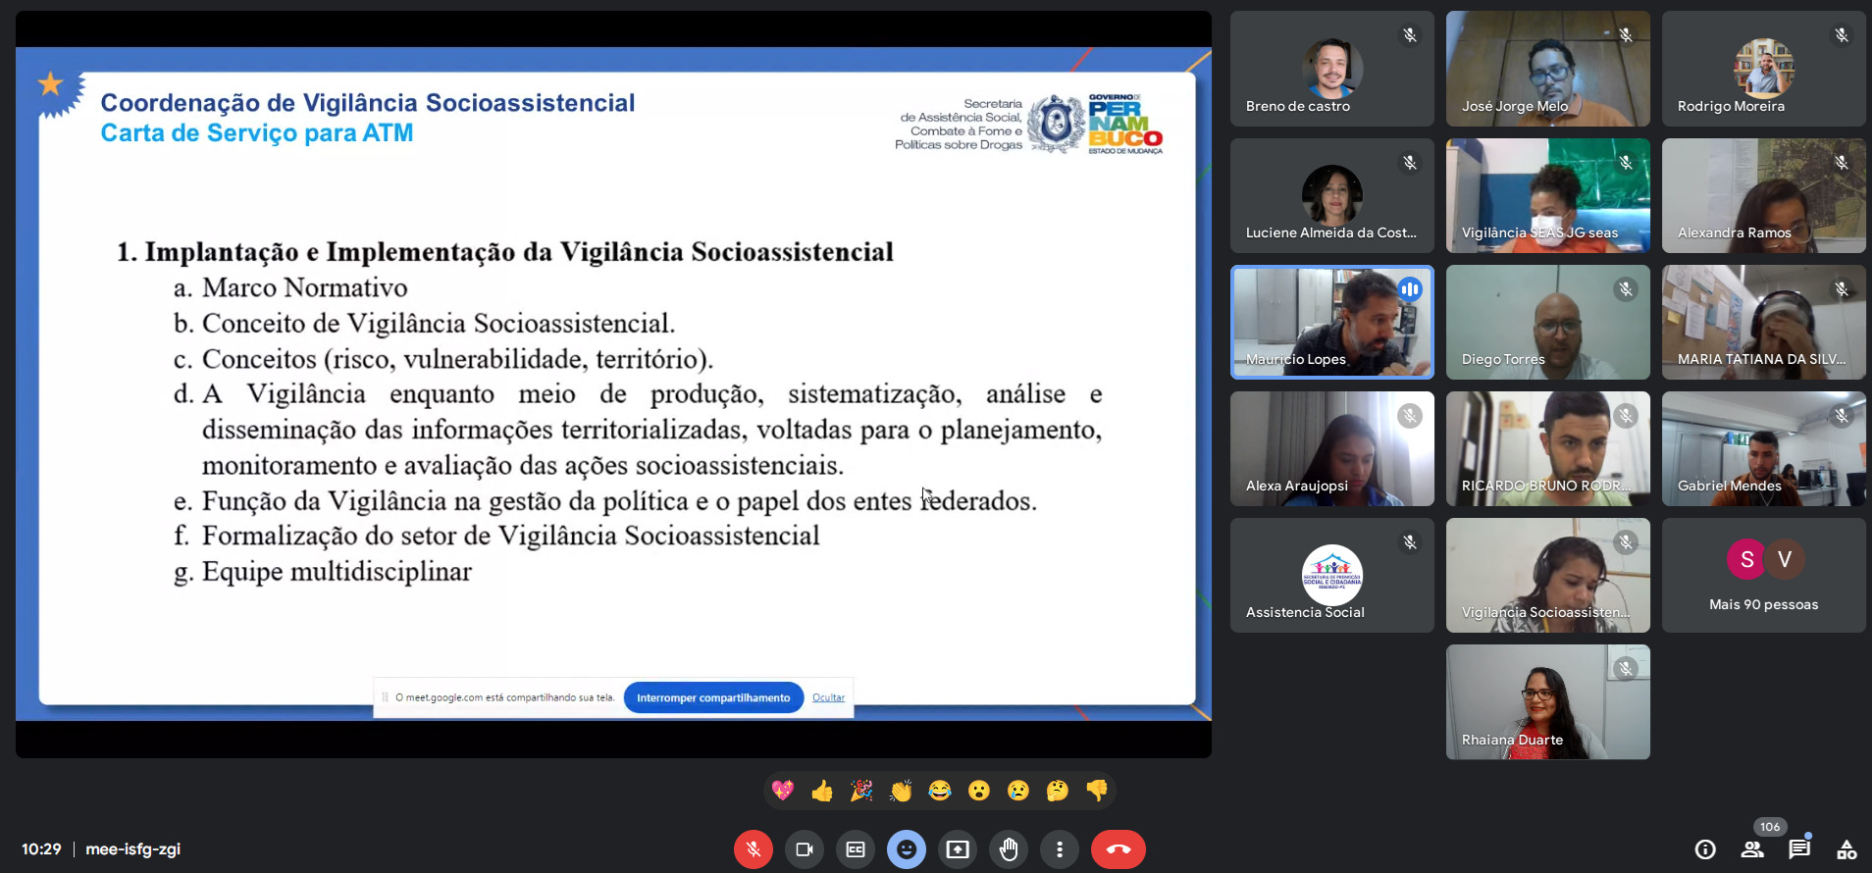Send the heart reaction emoji
This screenshot has width=1872, height=873.
[x=782, y=791]
